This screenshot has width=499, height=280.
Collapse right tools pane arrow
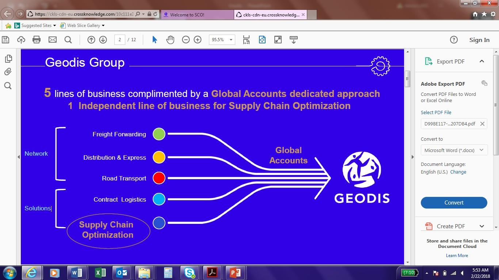point(412,157)
